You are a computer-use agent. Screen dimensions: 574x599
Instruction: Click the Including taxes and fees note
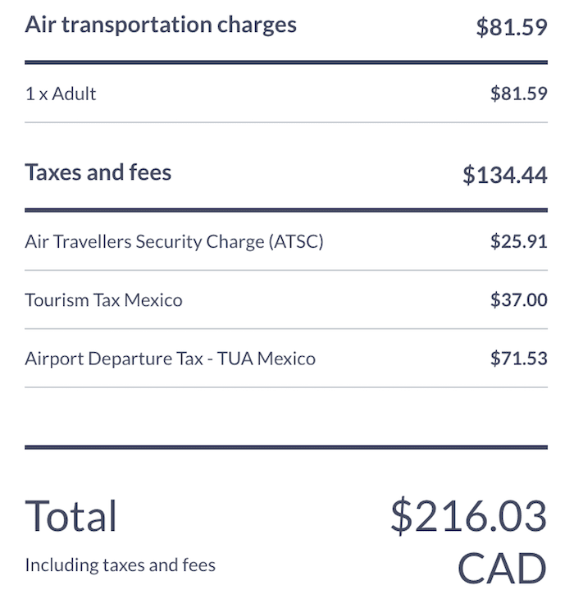121,565
